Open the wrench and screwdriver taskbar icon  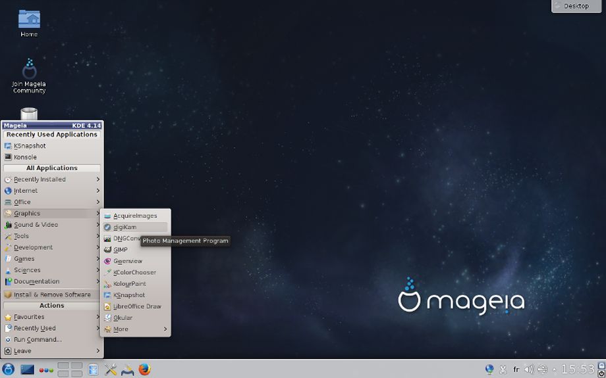point(111,369)
